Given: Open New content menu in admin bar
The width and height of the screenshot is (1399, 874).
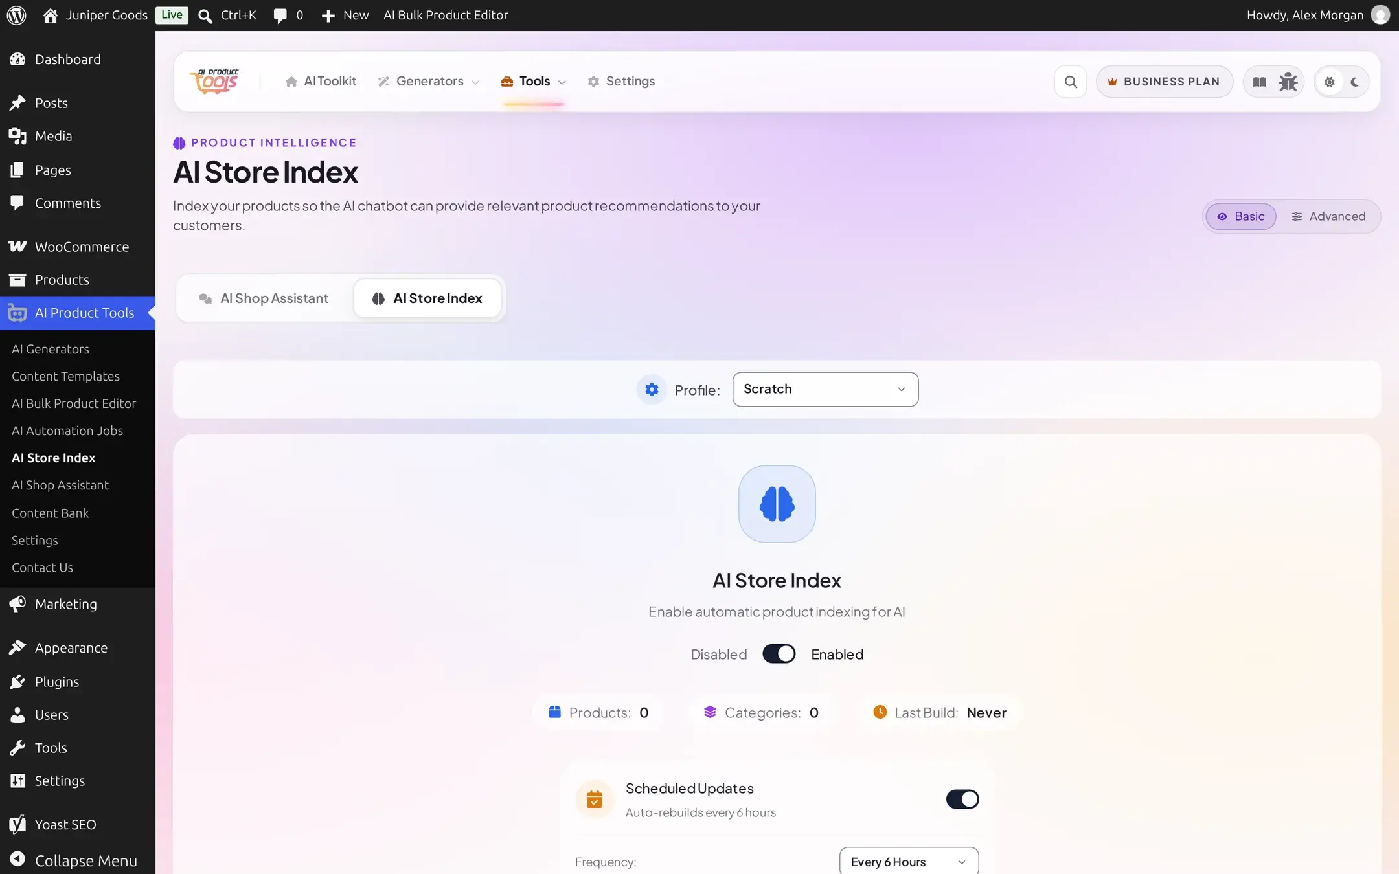Looking at the screenshot, I should point(345,15).
